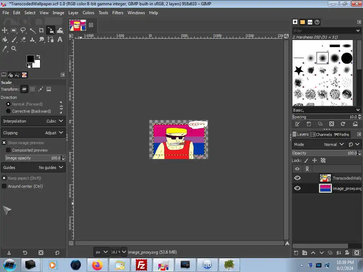Screen dimensions: 363x272
Task: Lower the selected layer one step
Action: pyautogui.click(x=322, y=253)
